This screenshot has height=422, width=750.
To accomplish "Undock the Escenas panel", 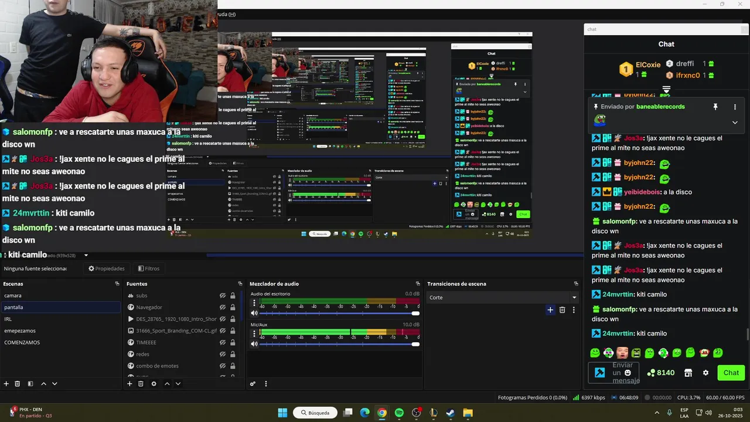I will (x=117, y=284).
